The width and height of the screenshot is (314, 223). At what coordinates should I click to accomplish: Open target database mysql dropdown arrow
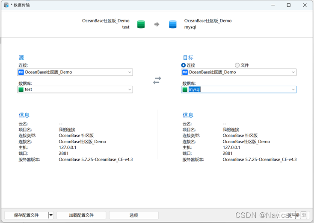click(293, 90)
